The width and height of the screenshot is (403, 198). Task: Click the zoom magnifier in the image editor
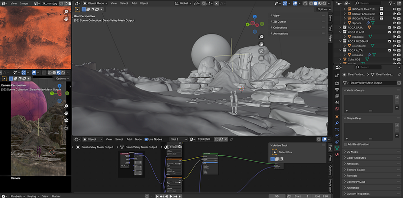[x=66, y=12]
